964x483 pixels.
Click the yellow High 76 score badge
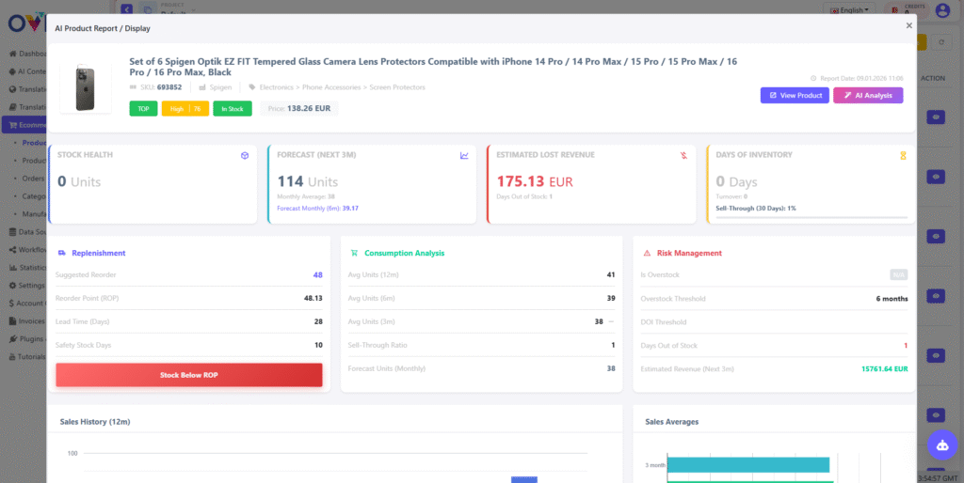pos(185,109)
